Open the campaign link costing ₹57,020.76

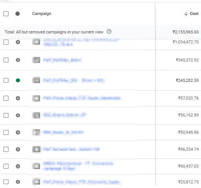82,98
